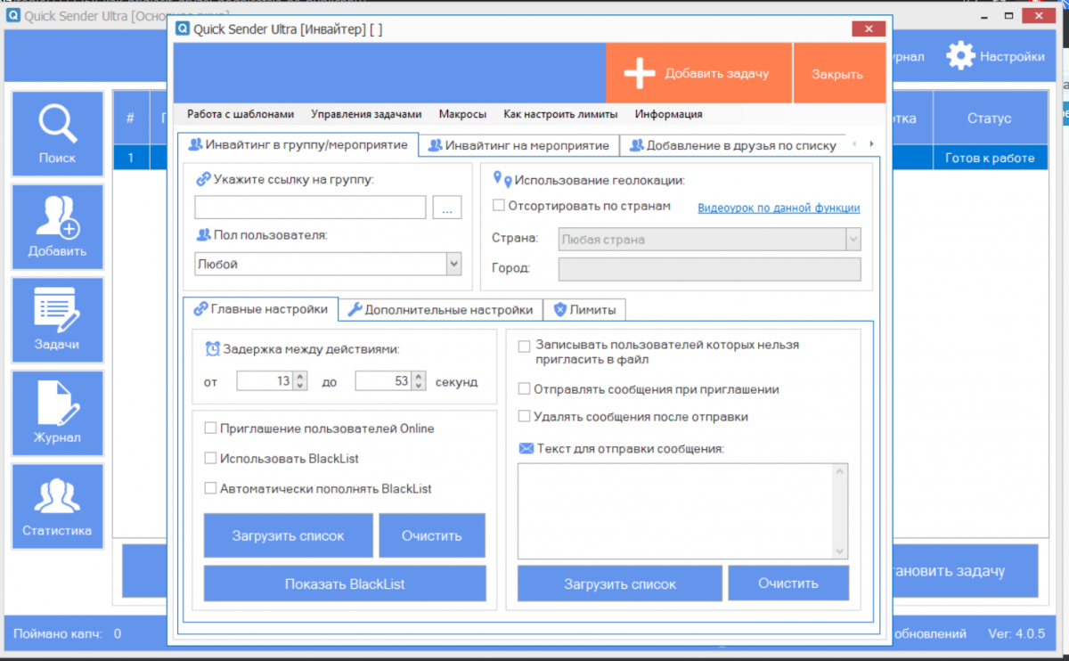Check Записывать пользователей которых нельзя пригласить
Image resolution: width=1069 pixels, height=661 pixels.
[x=525, y=346]
